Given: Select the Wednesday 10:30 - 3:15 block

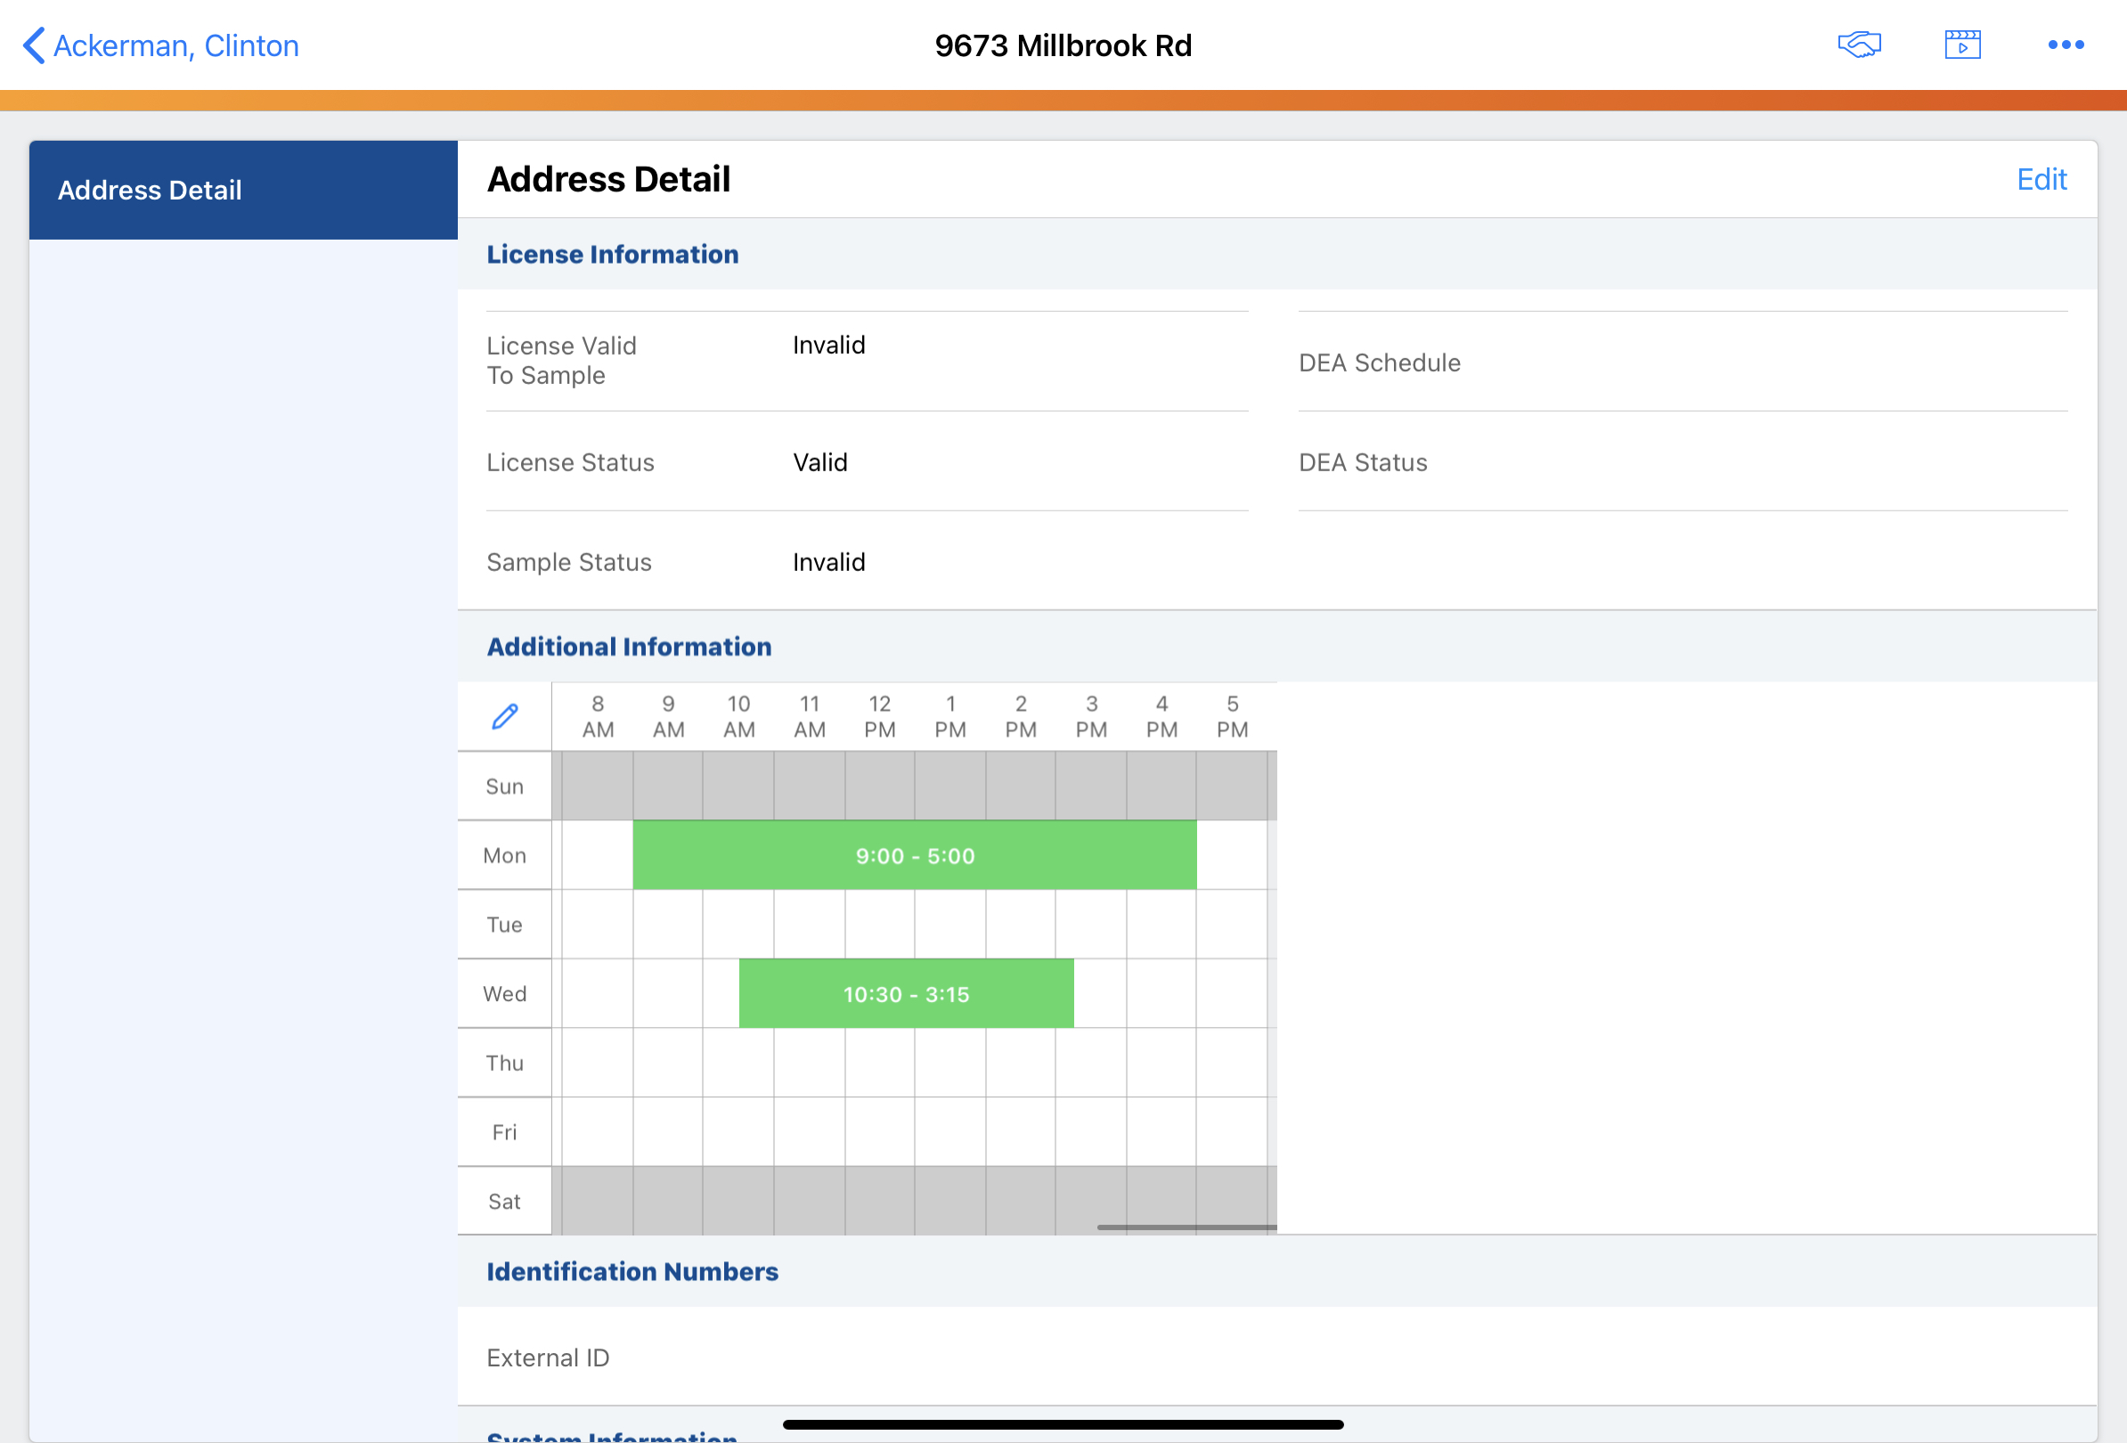Looking at the screenshot, I should pyautogui.click(x=905, y=994).
